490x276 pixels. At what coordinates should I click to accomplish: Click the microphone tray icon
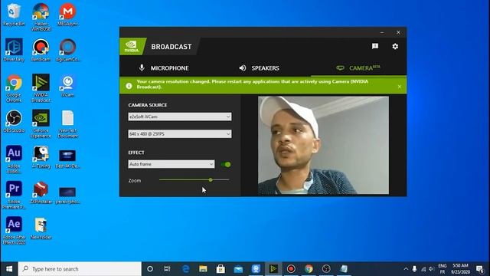[414, 269]
